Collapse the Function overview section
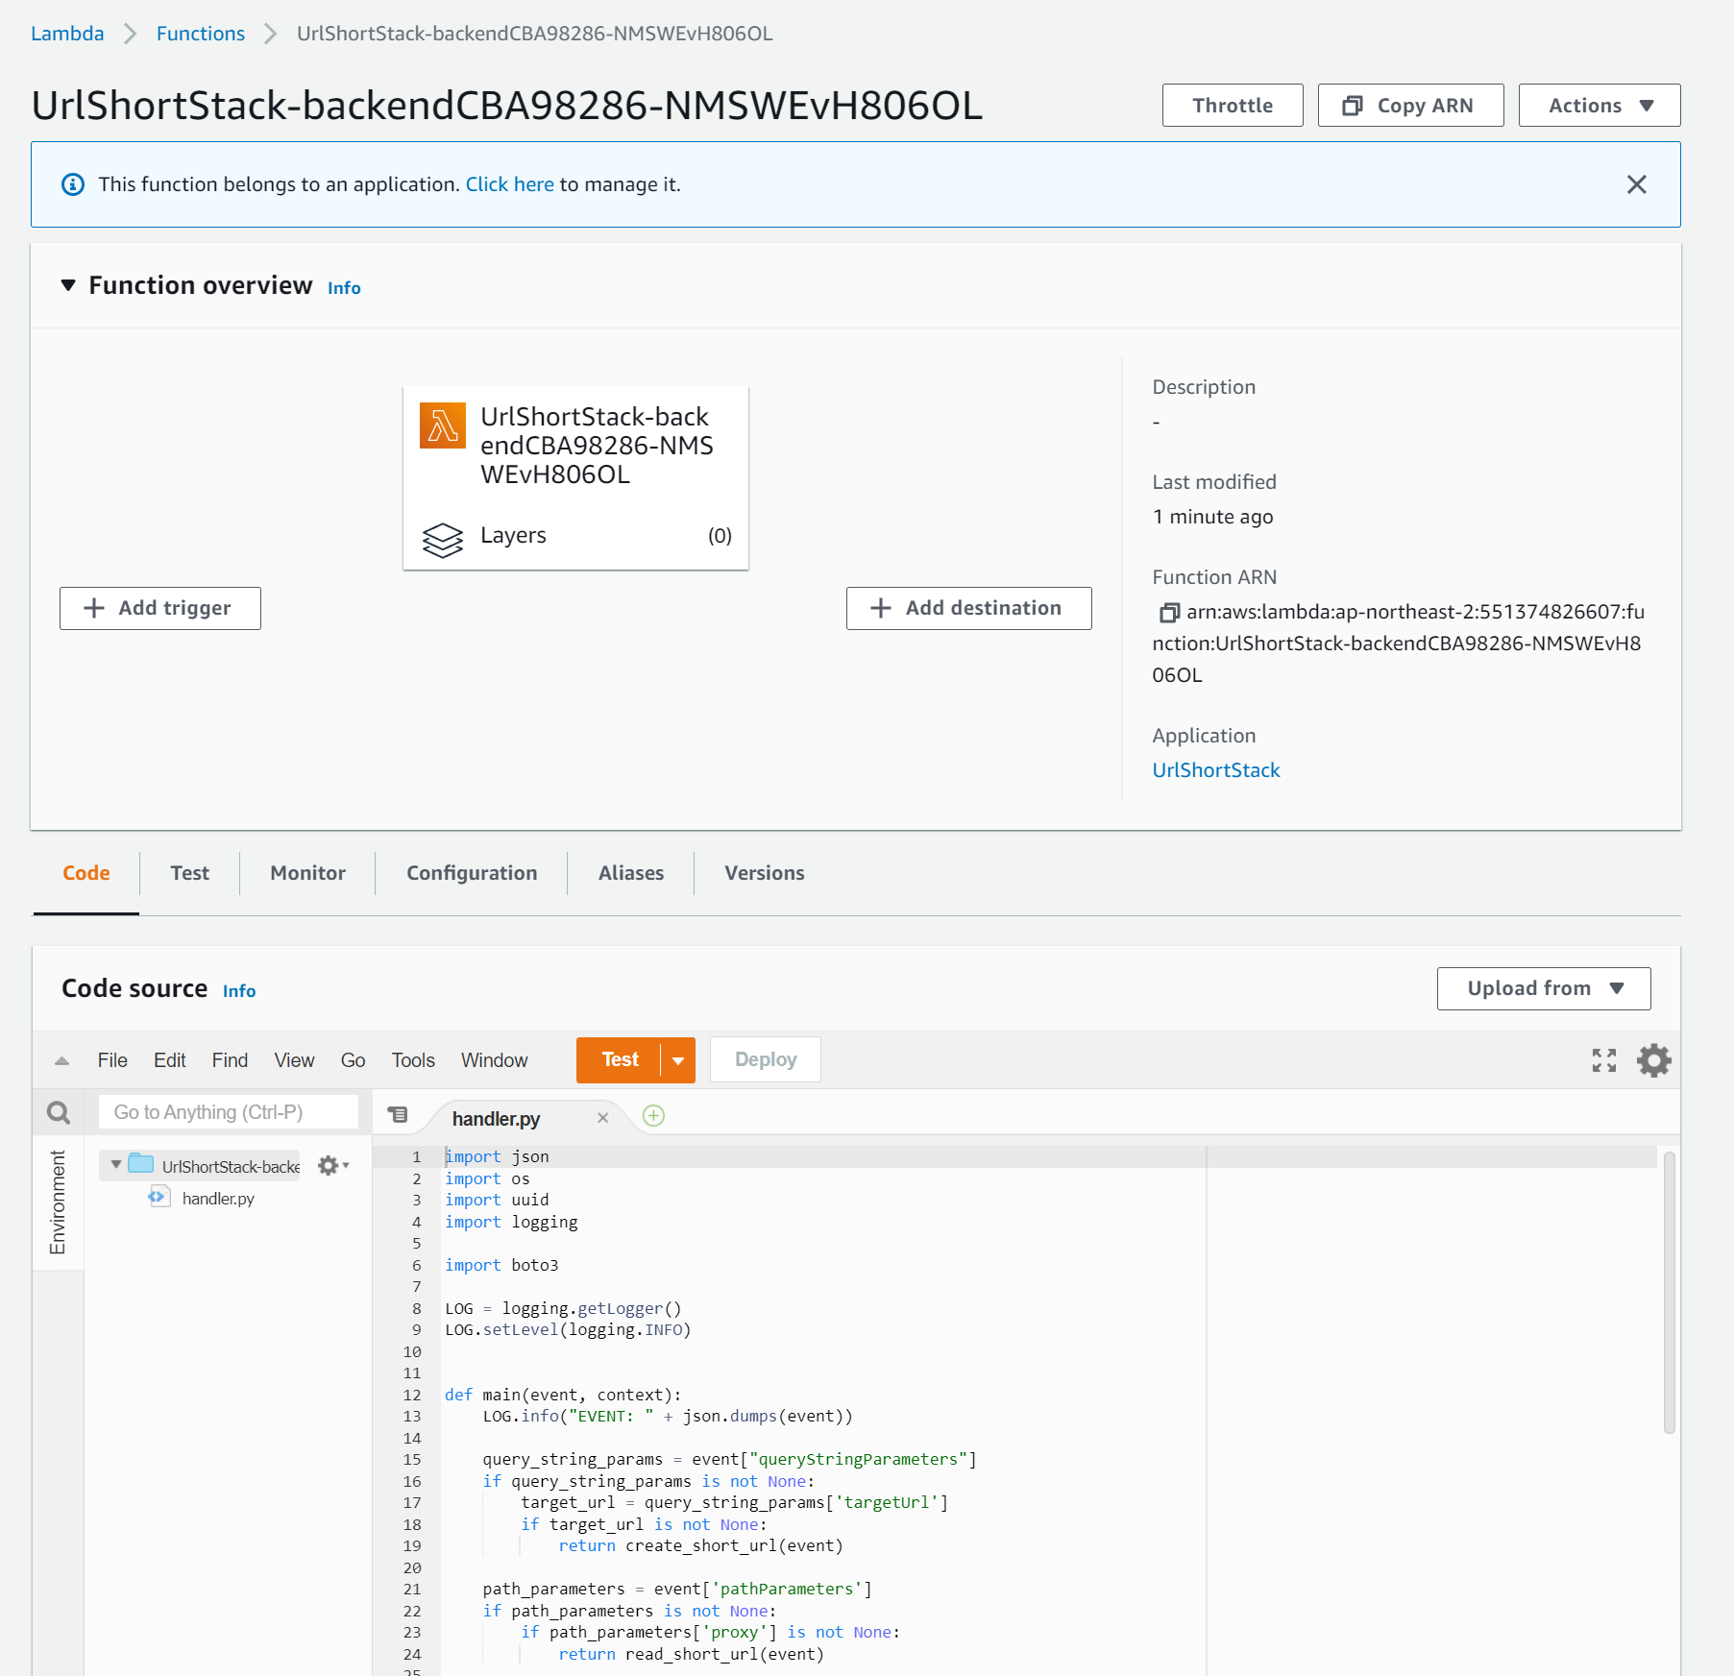Screen dimensions: 1734x1676 68,285
